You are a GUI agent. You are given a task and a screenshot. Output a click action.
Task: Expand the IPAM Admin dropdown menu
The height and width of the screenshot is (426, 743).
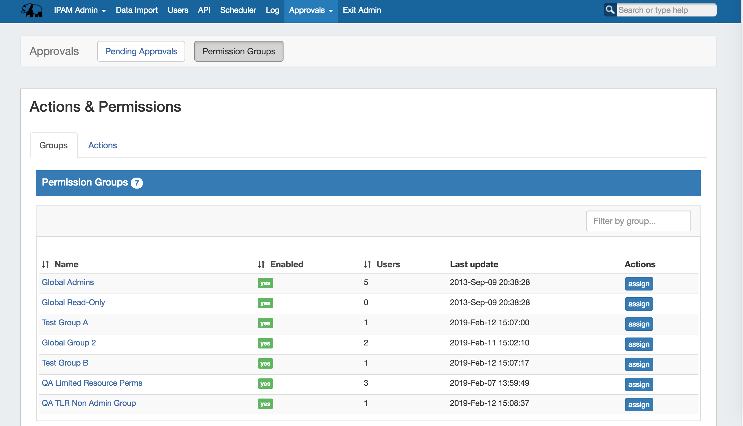pyautogui.click(x=80, y=10)
